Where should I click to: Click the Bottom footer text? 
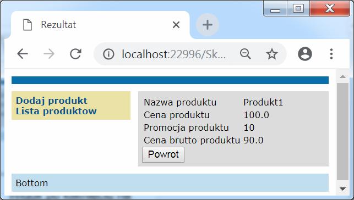click(32, 183)
